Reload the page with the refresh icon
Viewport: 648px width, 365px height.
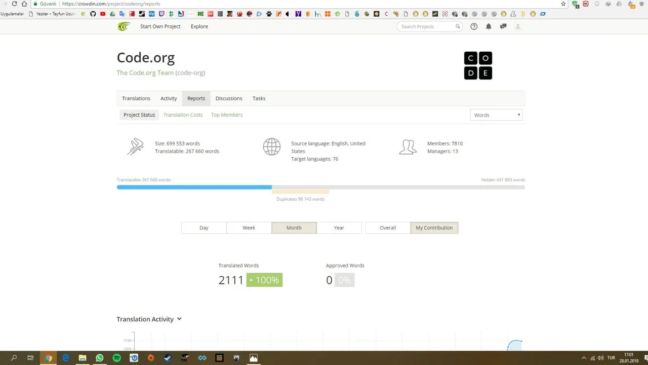pos(14,4)
